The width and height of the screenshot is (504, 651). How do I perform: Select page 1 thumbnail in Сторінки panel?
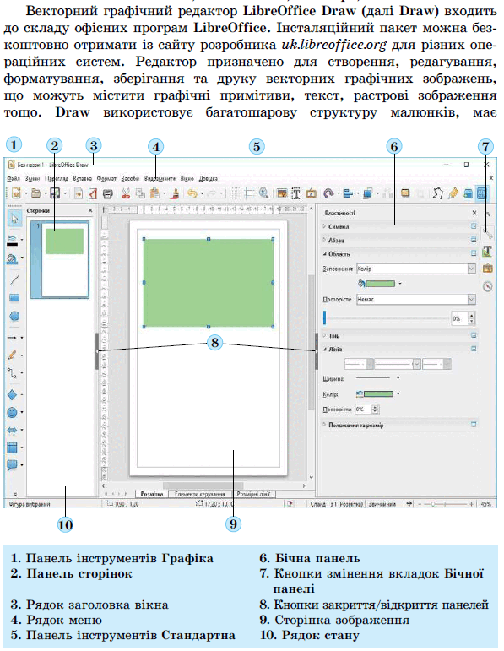[60, 259]
